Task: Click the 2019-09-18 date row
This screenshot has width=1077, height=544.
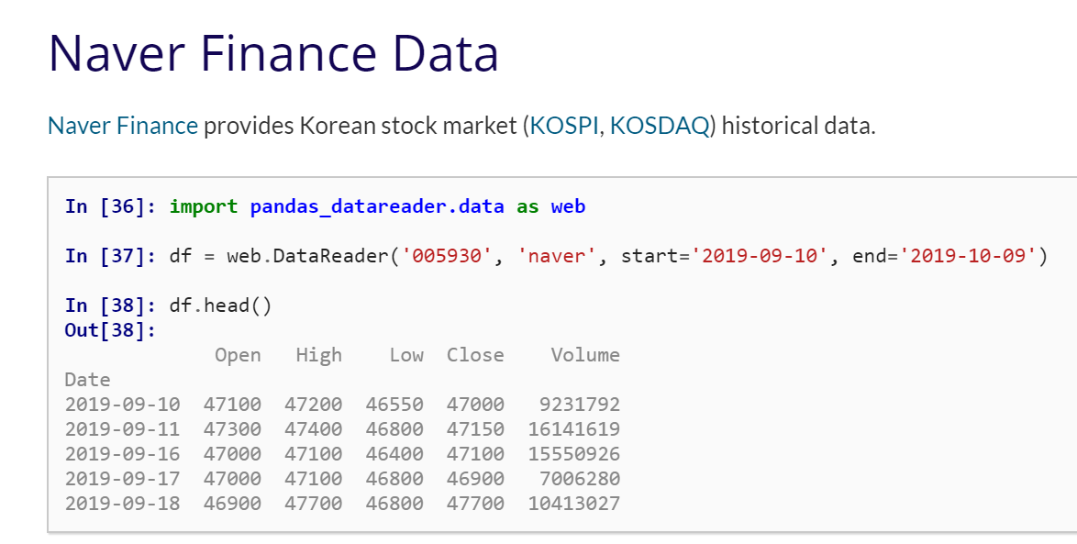Action: point(342,503)
